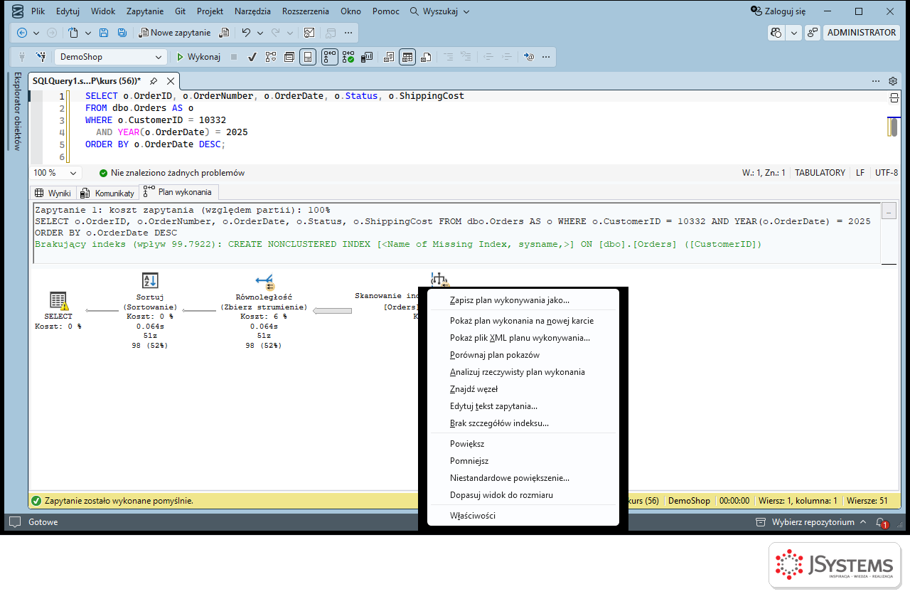Close the SQLQuery1 tab with X

click(x=171, y=81)
